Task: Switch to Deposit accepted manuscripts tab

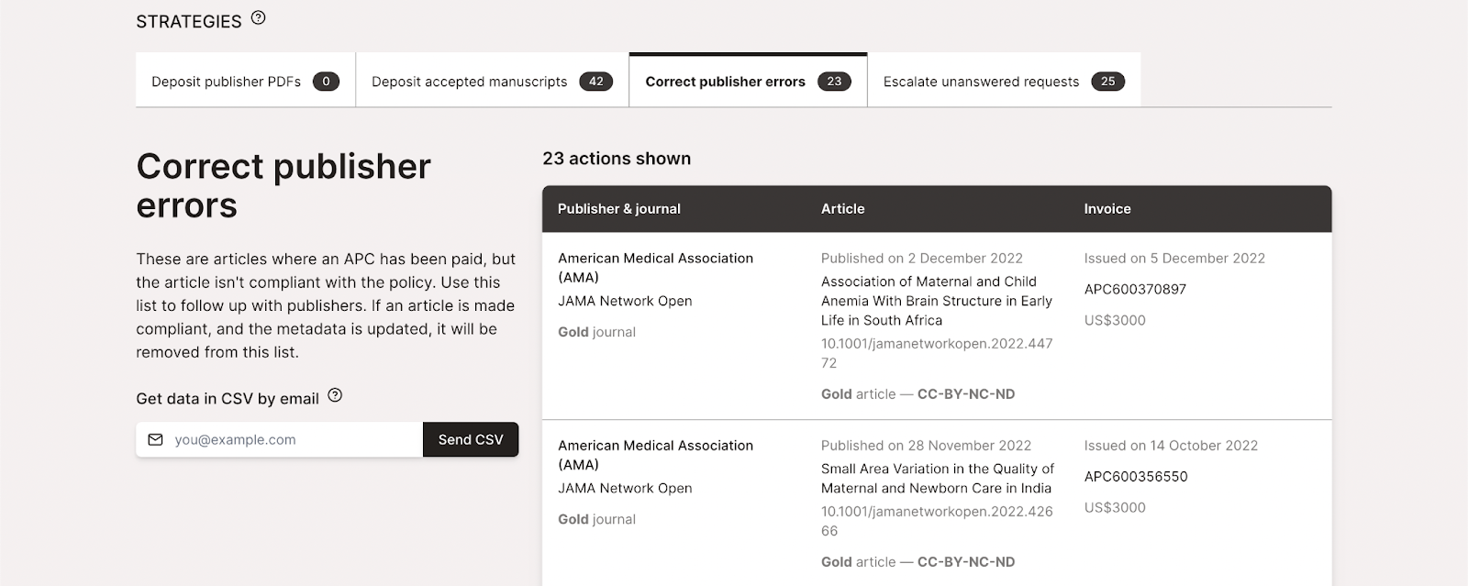Action: (x=469, y=82)
